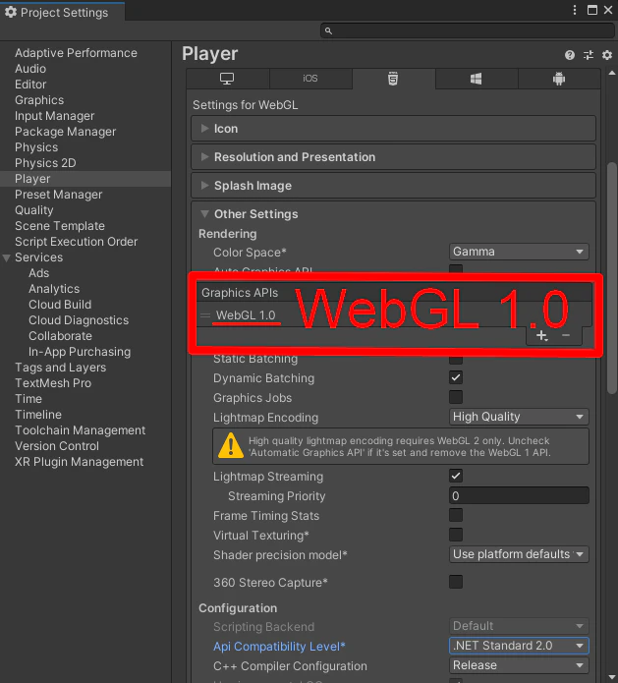Viewport: 618px width, 683px height.
Task: Open Quality settings in the sidebar
Action: tap(34, 210)
